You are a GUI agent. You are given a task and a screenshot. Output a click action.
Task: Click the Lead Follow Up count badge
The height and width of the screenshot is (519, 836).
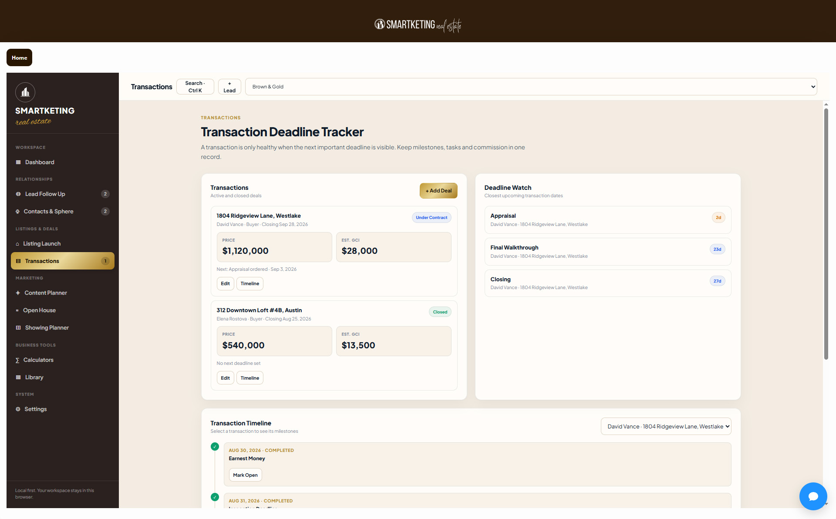(105, 194)
